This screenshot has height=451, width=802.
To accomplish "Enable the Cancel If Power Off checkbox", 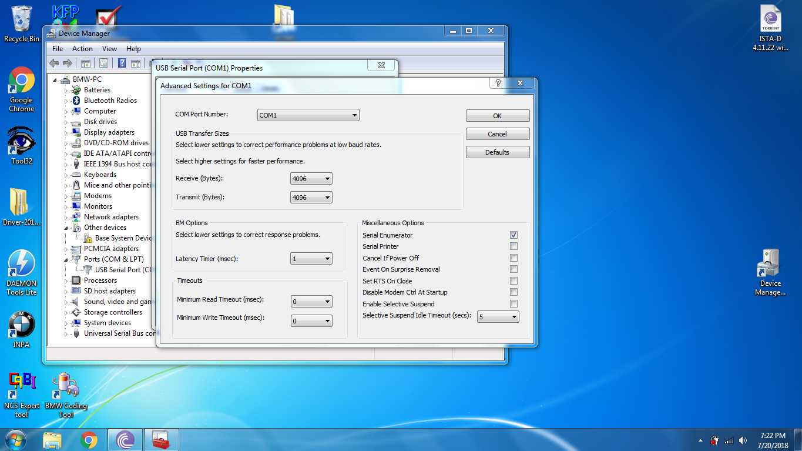I will click(514, 258).
